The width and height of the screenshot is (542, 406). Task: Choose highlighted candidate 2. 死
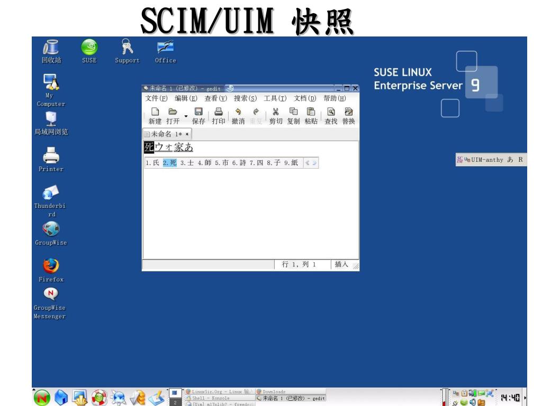point(170,163)
